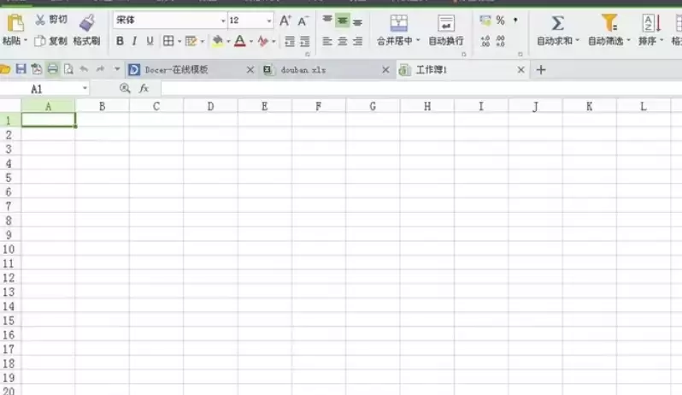682x395 pixels.
Task: Close the douban.xls document tab
Action: 385,69
